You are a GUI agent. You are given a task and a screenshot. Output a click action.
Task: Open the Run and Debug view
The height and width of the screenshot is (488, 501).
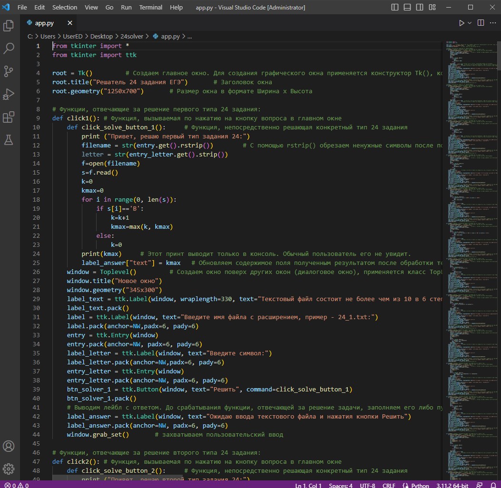click(9, 94)
